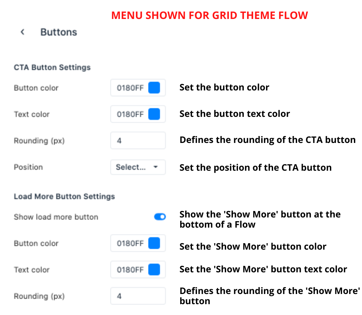Click the Buttons panel title
Screen dimensions: 362x315
[x=59, y=32]
